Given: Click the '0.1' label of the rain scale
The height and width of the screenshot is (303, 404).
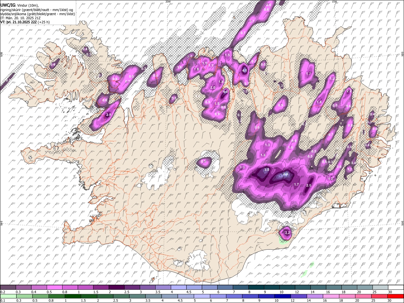Looking at the screenshot, I should click(3, 300).
